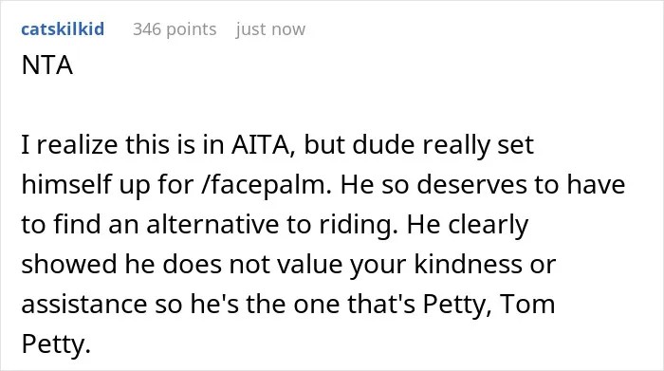Click the final word "Petty." on last line
This screenshot has height=371, width=664.
56,343
